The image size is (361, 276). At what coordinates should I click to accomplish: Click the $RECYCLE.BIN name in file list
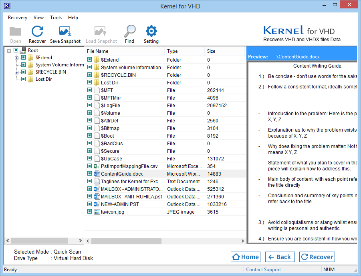click(x=118, y=75)
